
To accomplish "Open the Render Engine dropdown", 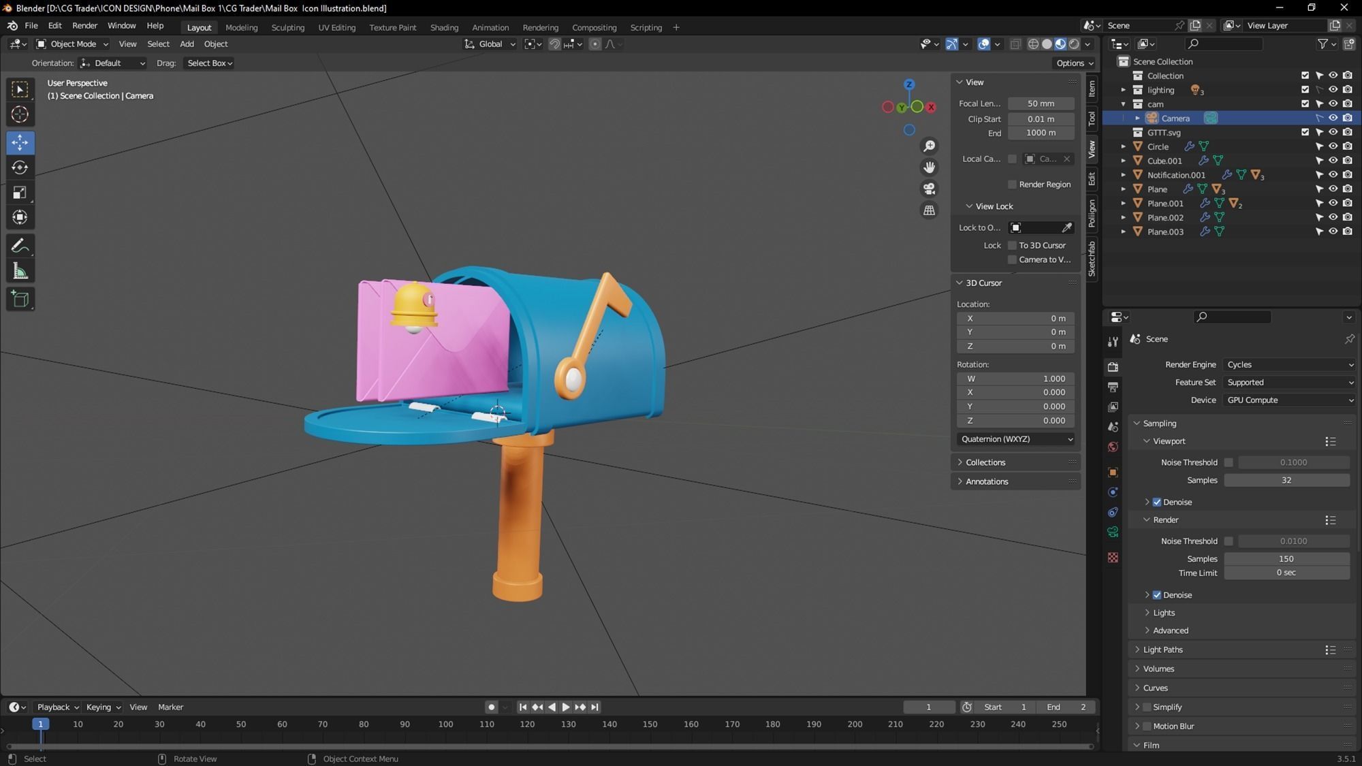I will click(x=1290, y=365).
